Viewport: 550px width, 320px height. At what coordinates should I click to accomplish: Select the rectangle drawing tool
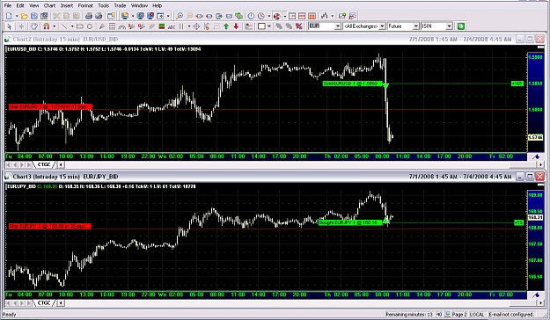80,26
